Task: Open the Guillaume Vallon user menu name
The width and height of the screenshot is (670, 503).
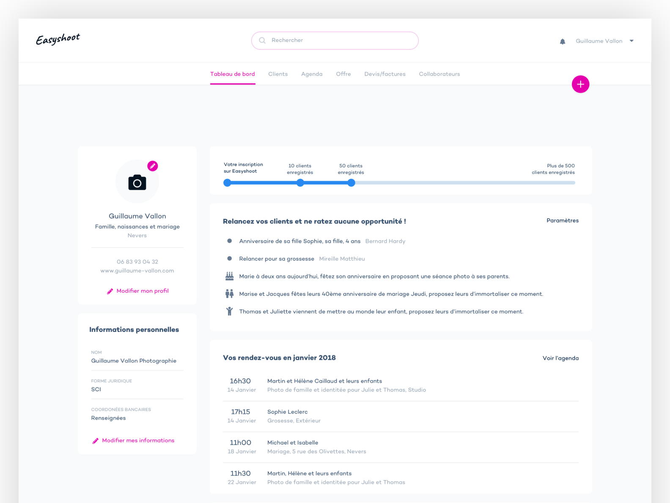Action: click(599, 41)
